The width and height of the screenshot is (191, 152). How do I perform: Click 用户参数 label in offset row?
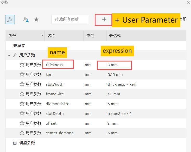point(33,123)
